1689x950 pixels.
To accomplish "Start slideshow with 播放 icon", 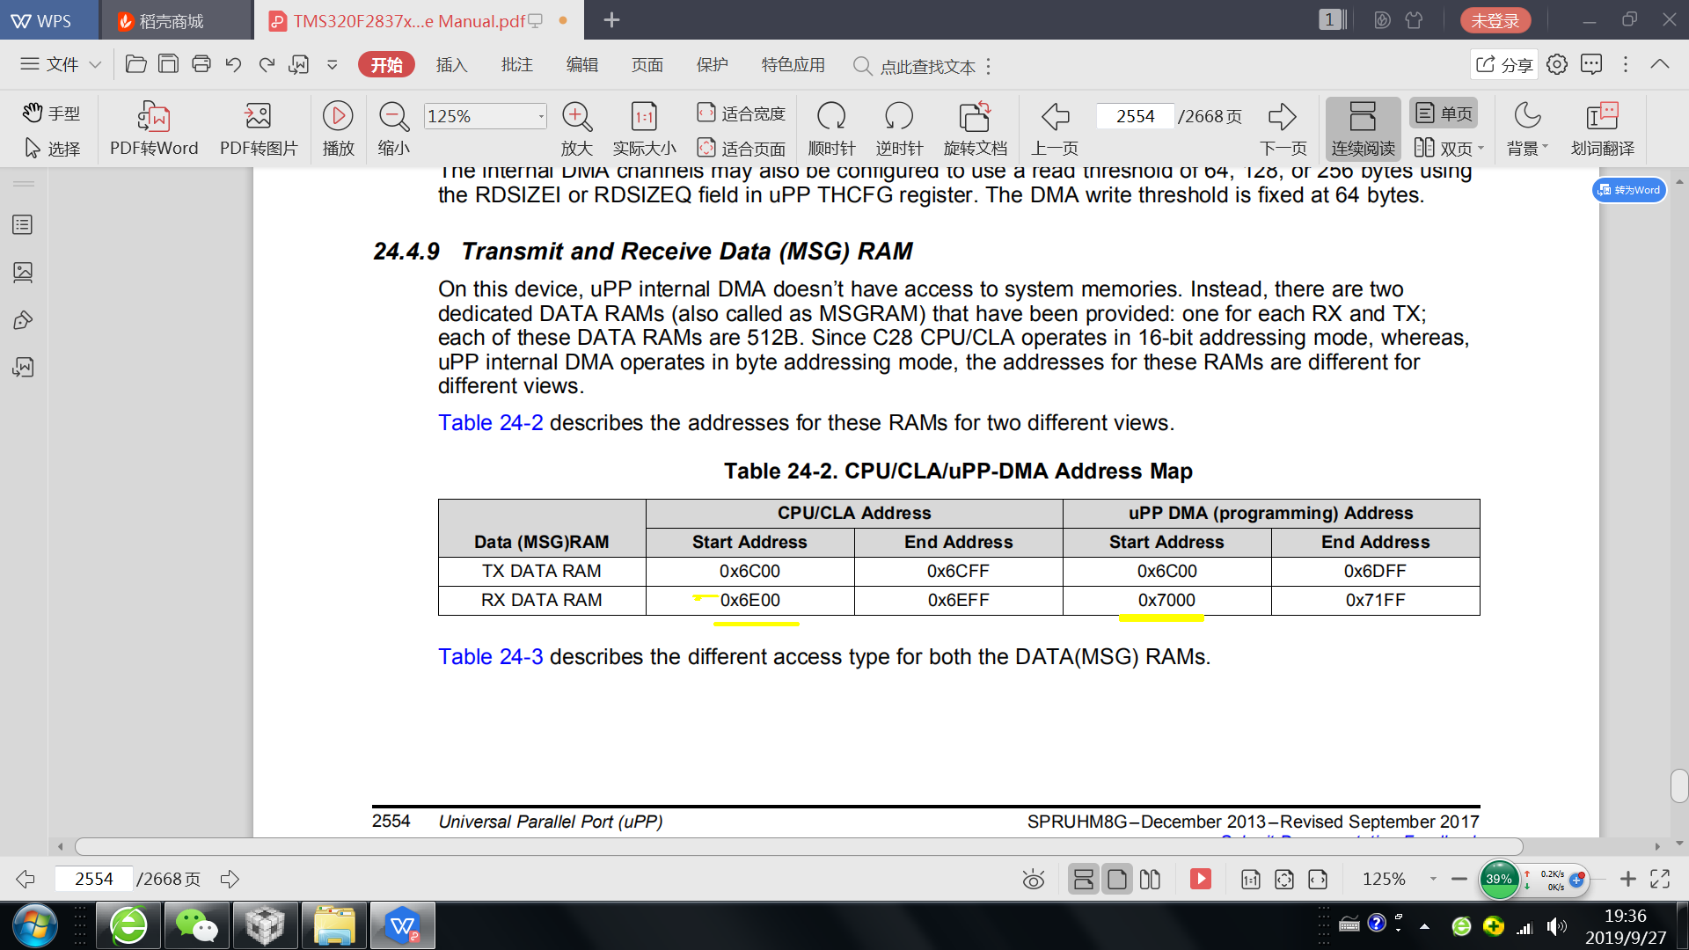I will (338, 117).
